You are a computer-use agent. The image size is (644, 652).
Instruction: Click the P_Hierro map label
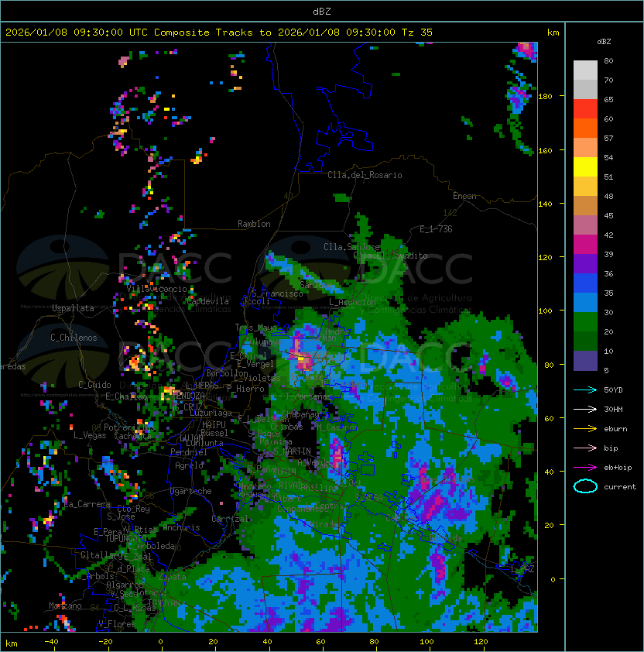click(x=245, y=389)
